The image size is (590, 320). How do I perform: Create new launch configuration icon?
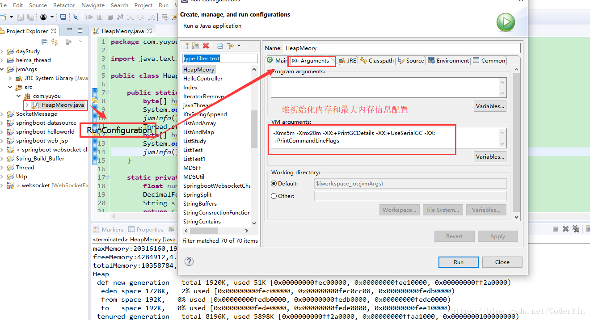[186, 46]
